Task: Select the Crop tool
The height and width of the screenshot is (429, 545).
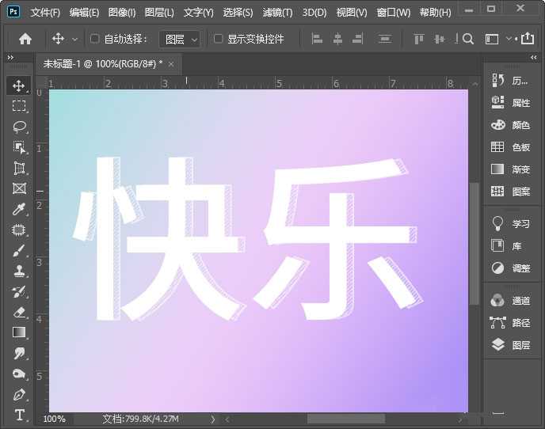Action: 19,168
